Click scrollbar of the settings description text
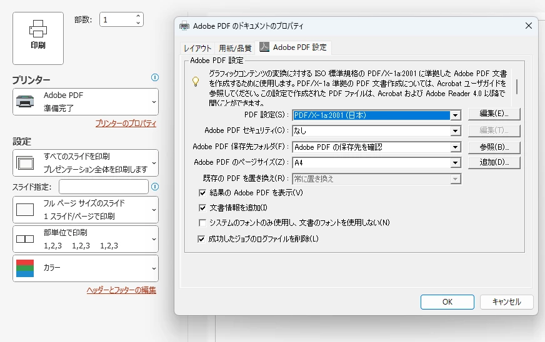The height and width of the screenshot is (342, 545). pos(517,87)
